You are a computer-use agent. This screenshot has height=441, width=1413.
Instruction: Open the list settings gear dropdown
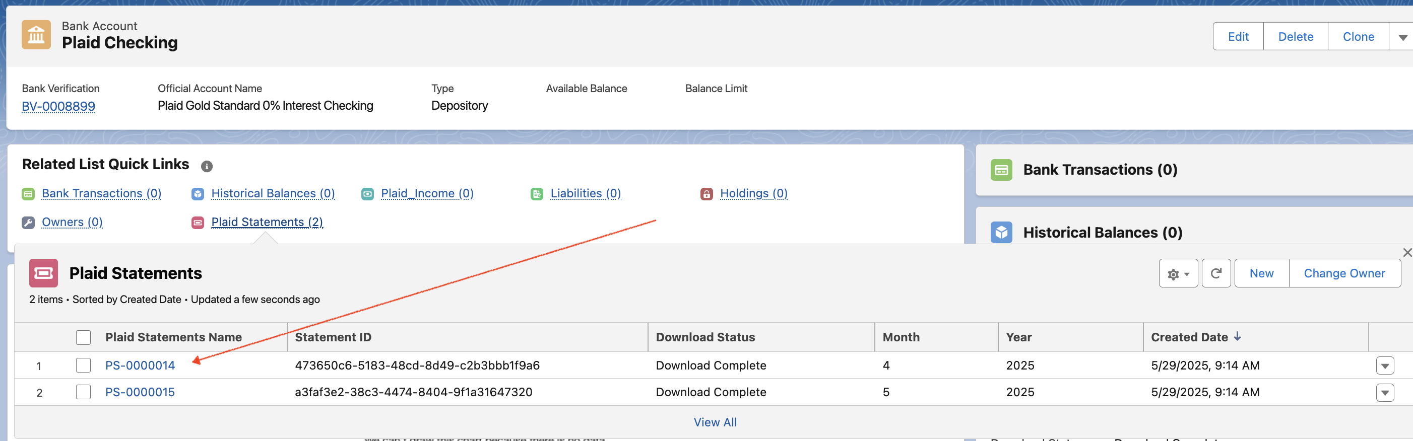[1178, 273]
